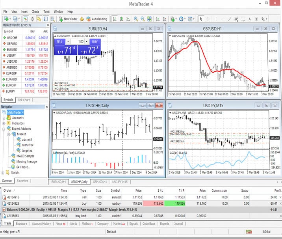Select the arrow cursor tool

tap(201, 19)
